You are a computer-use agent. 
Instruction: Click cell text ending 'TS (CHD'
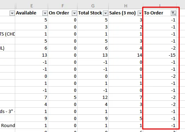point(7,34)
